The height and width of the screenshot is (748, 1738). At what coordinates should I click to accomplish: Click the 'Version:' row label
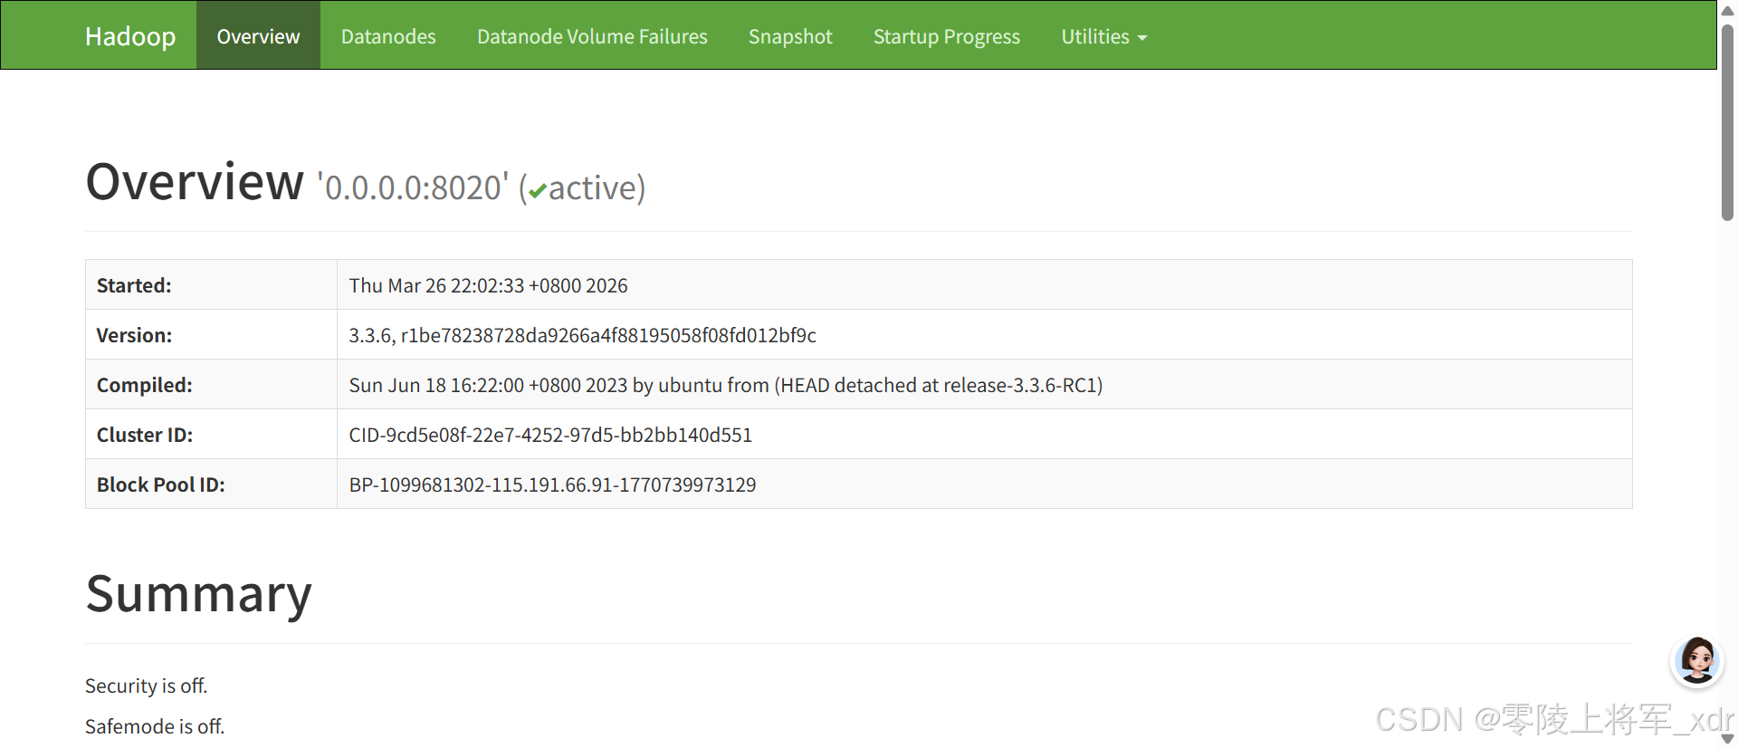[x=134, y=335]
